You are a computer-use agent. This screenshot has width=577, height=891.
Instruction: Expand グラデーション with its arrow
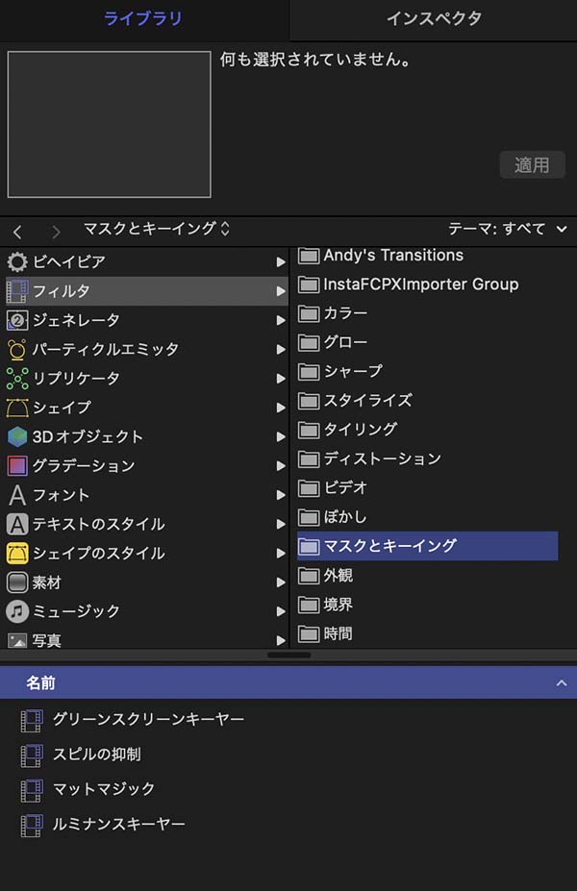click(x=280, y=466)
